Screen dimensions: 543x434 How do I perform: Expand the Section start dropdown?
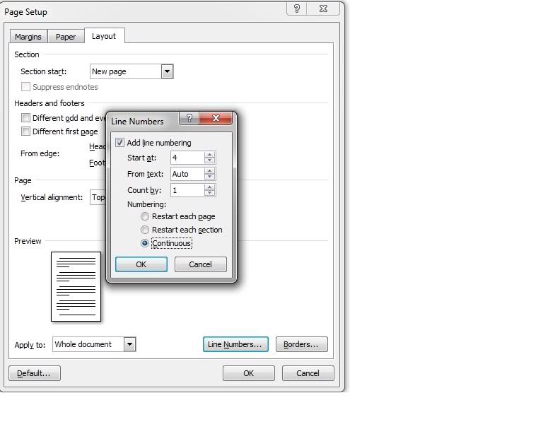click(x=167, y=71)
